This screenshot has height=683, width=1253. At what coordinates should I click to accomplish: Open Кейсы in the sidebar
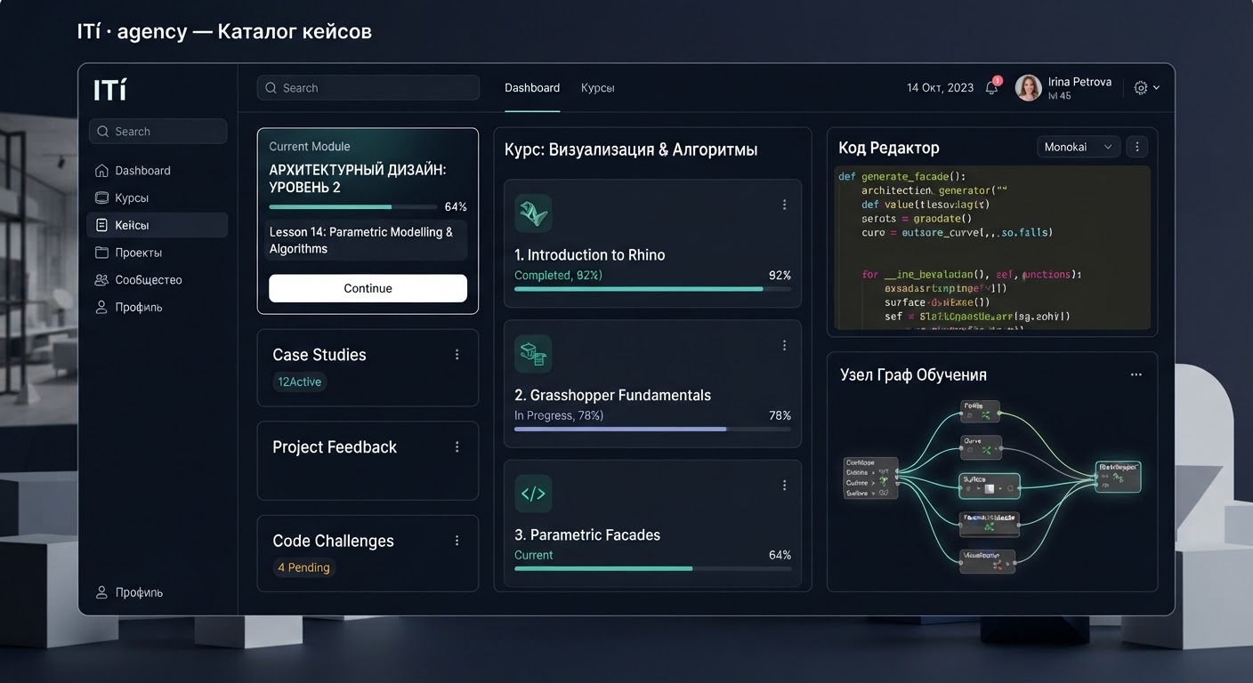click(158, 226)
